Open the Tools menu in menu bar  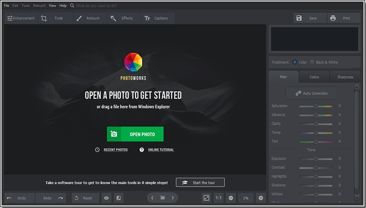click(26, 5)
